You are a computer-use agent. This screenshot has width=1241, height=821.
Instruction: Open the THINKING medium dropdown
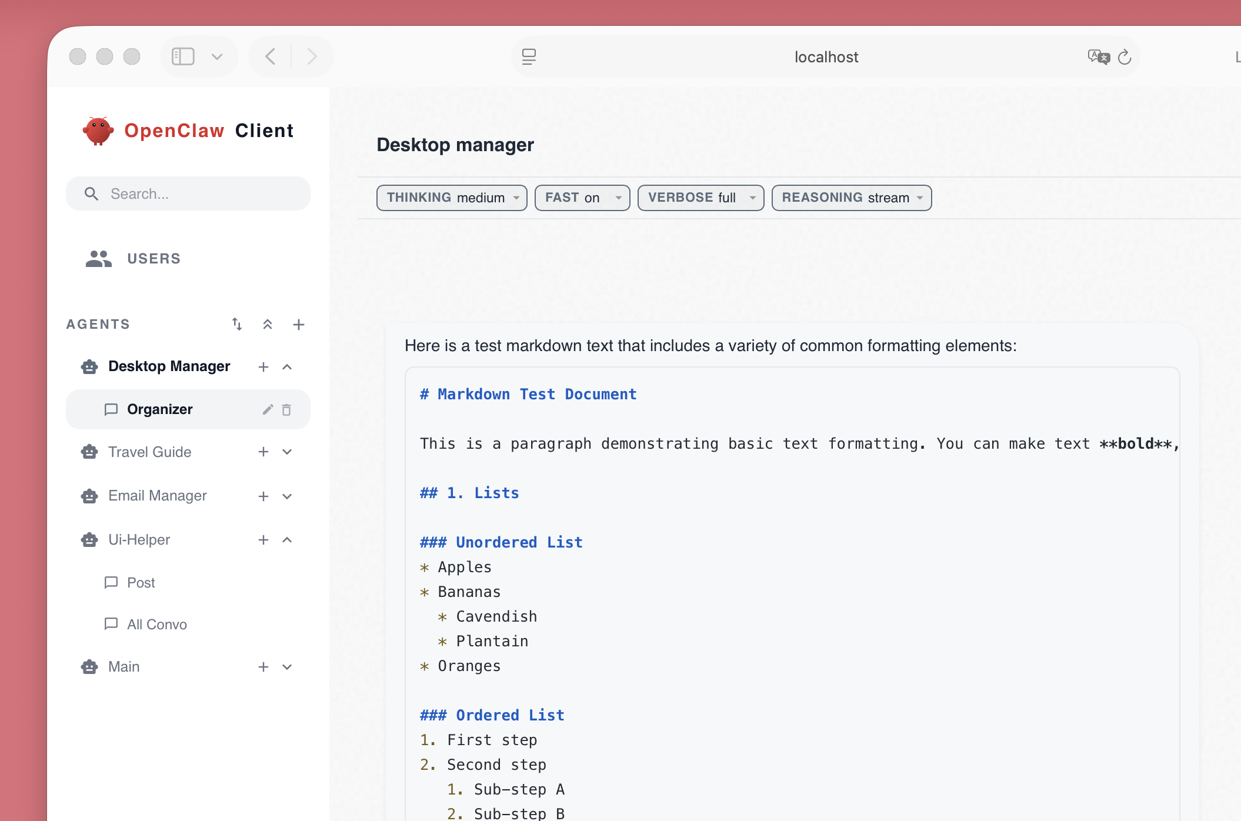tap(451, 198)
